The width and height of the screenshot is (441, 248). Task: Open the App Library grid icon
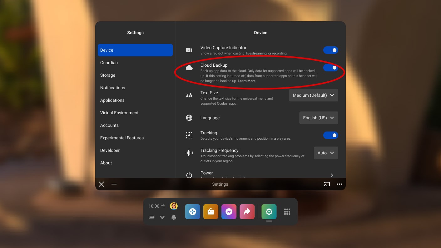click(287, 212)
